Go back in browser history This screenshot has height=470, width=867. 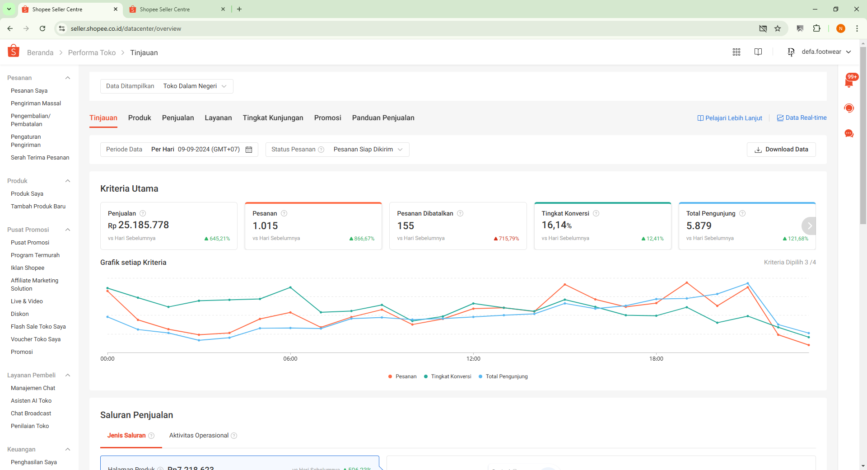pyautogui.click(x=10, y=28)
